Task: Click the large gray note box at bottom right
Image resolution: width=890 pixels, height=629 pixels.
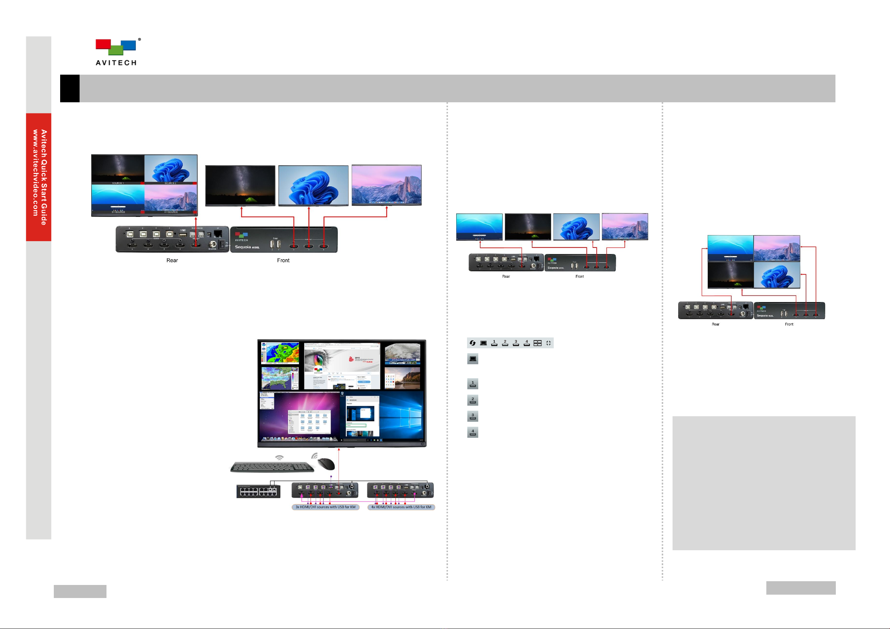Action: [764, 483]
